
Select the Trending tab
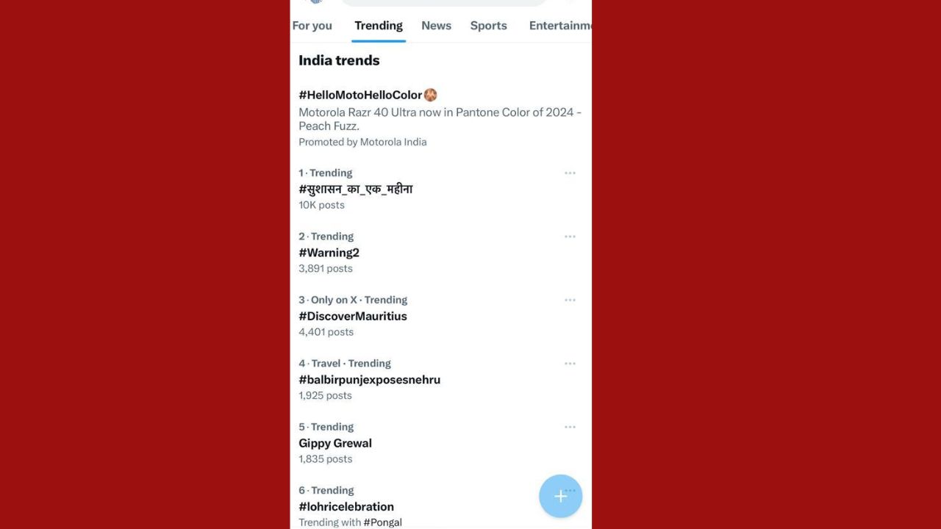click(x=379, y=26)
